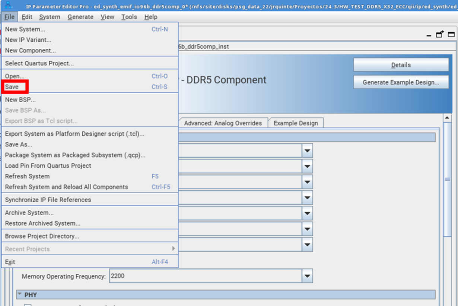
Task: Open Memory Operating Frequency dropdown arrow
Action: (307, 276)
